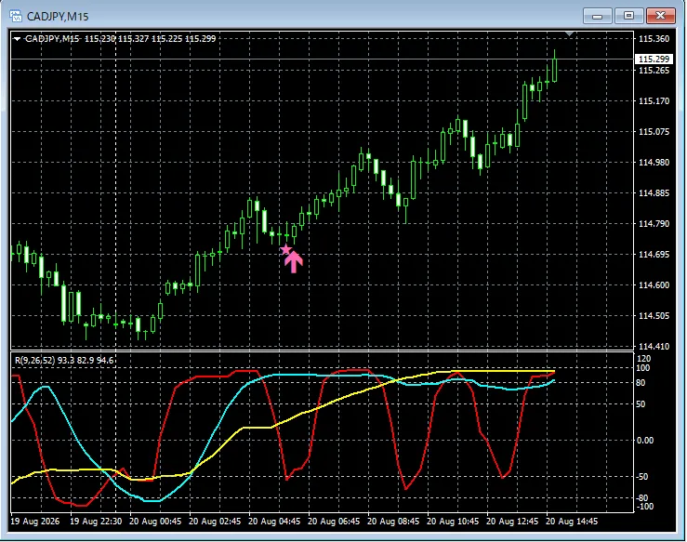Click price scale value 115.170
Screen dimensions: 687x542
654,101
